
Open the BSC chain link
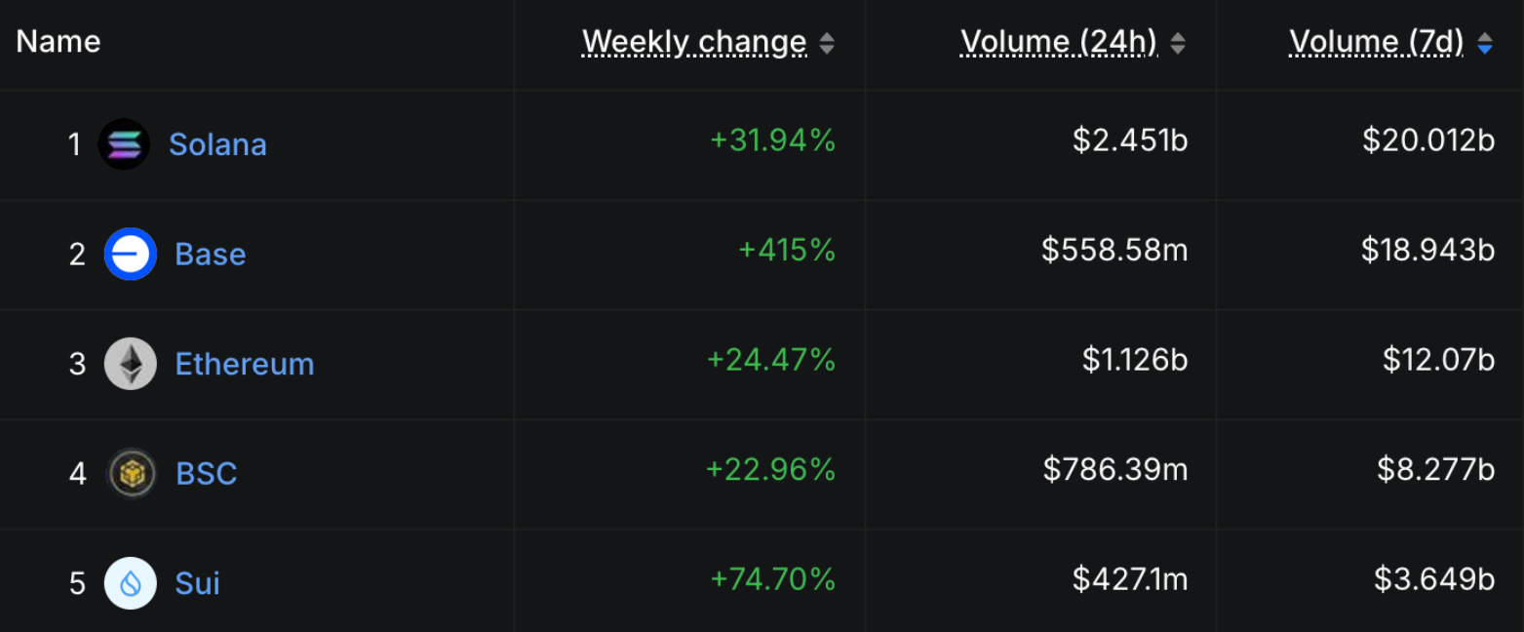pos(206,474)
